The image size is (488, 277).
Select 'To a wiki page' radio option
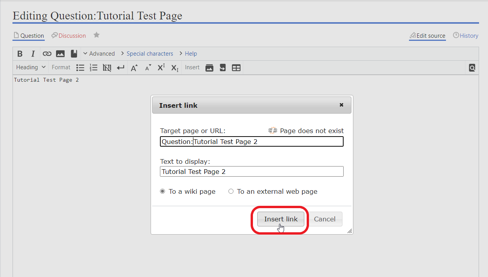(162, 191)
